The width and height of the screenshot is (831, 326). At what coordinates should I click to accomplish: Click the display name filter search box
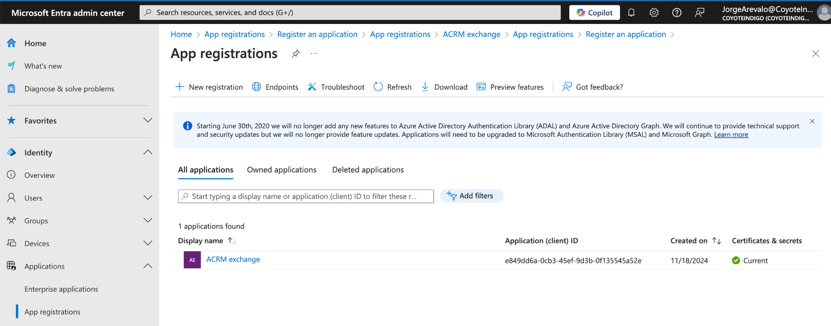(x=306, y=196)
